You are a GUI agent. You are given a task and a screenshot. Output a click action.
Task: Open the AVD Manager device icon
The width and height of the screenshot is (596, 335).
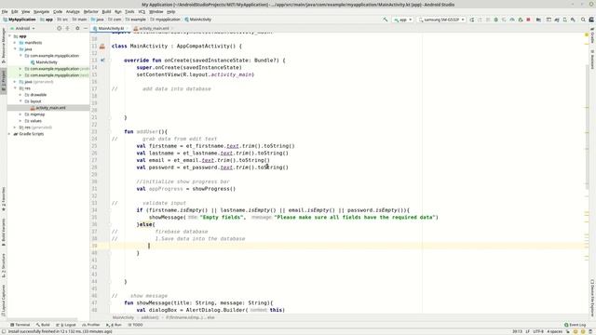[x=565, y=20]
